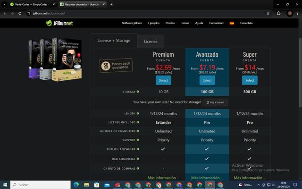Viewport: 302px width, 189px height.
Task: Close the Verify Codes SimplyCodes tab
Action: (54, 4)
